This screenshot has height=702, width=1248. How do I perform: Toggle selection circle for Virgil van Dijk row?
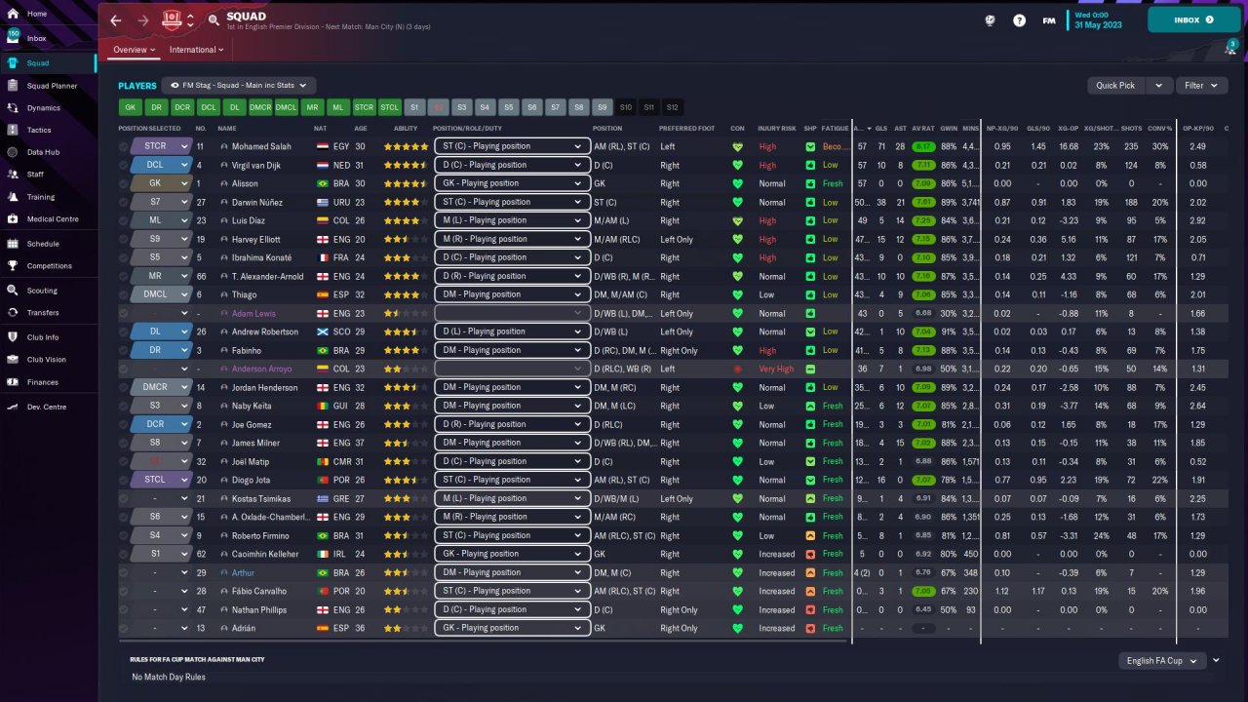coord(124,165)
